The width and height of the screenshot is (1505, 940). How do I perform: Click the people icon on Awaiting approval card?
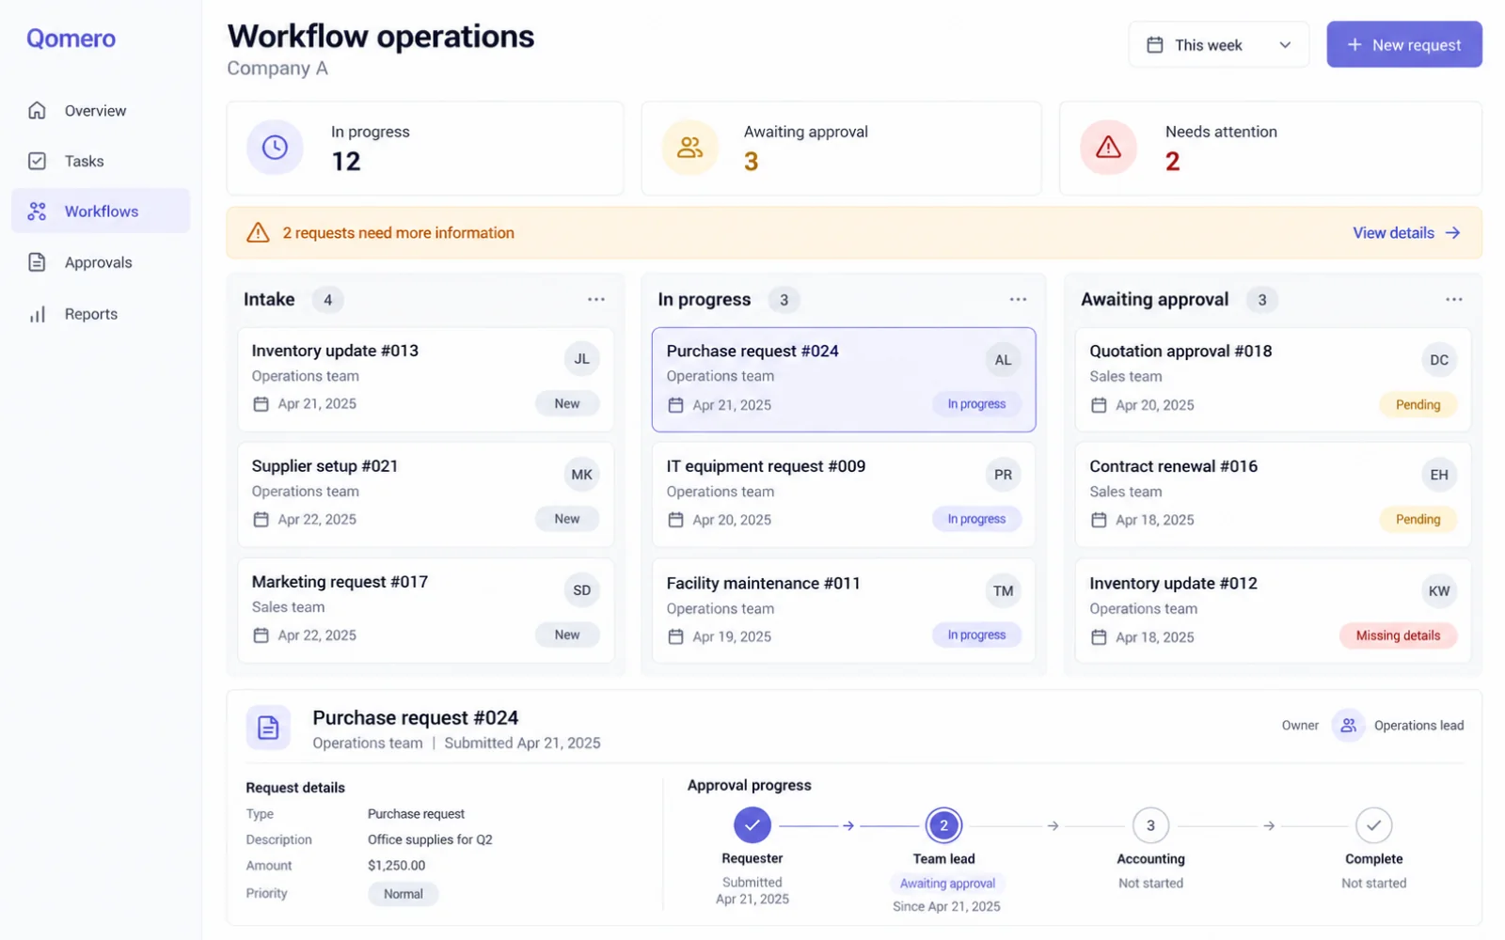(x=689, y=148)
